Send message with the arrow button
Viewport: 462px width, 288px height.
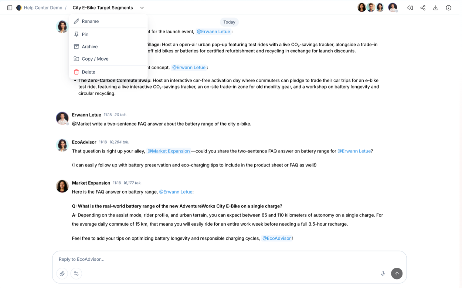[x=397, y=274]
